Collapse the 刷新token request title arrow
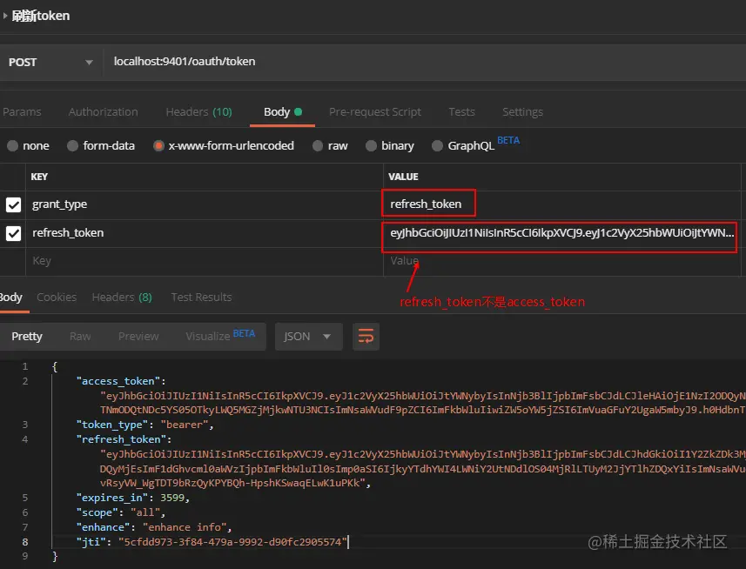The width and height of the screenshot is (746, 569). [4, 16]
